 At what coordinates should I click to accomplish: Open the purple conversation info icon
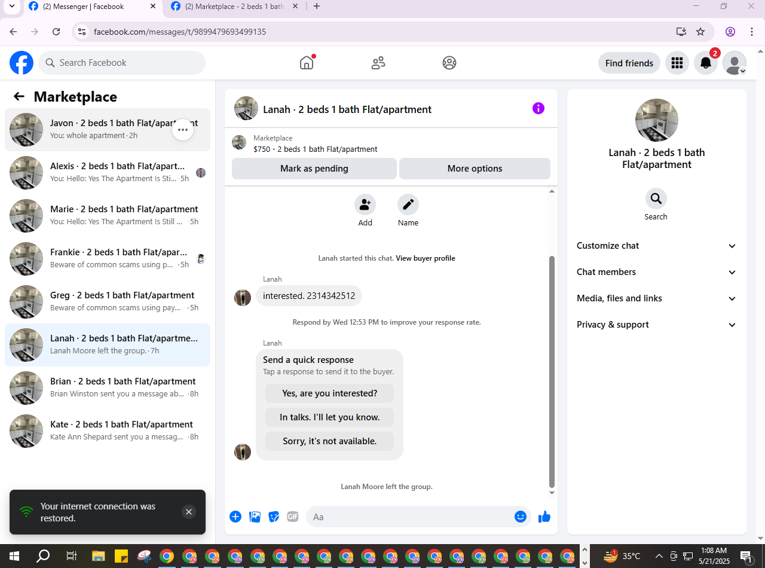(538, 108)
